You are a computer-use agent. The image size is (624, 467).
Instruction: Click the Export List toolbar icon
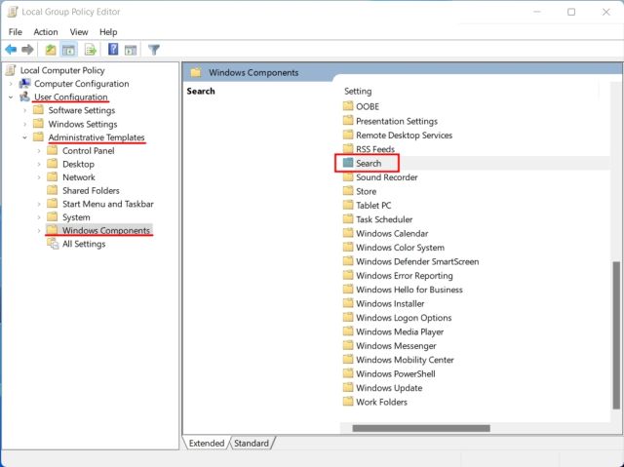(x=91, y=50)
